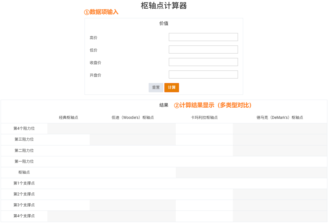The height and width of the screenshot is (223, 328).
Task: Click the 高价 label
Action: click(x=94, y=38)
